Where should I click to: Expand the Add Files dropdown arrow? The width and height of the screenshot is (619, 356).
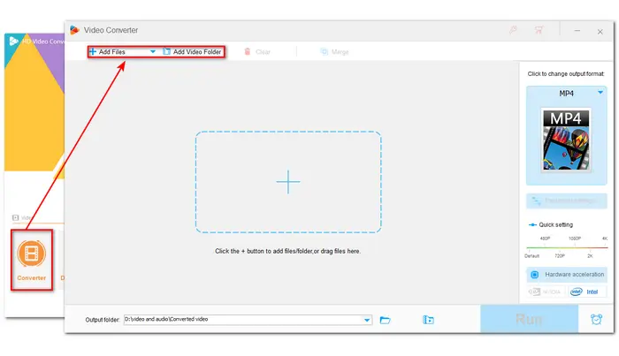coord(153,51)
